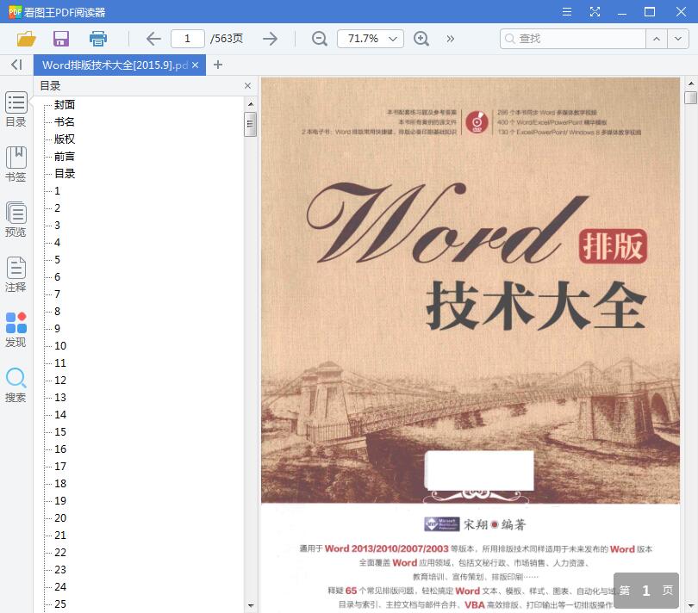The image size is (698, 613).
Task: Find next match with down chevron
Action: tap(678, 39)
